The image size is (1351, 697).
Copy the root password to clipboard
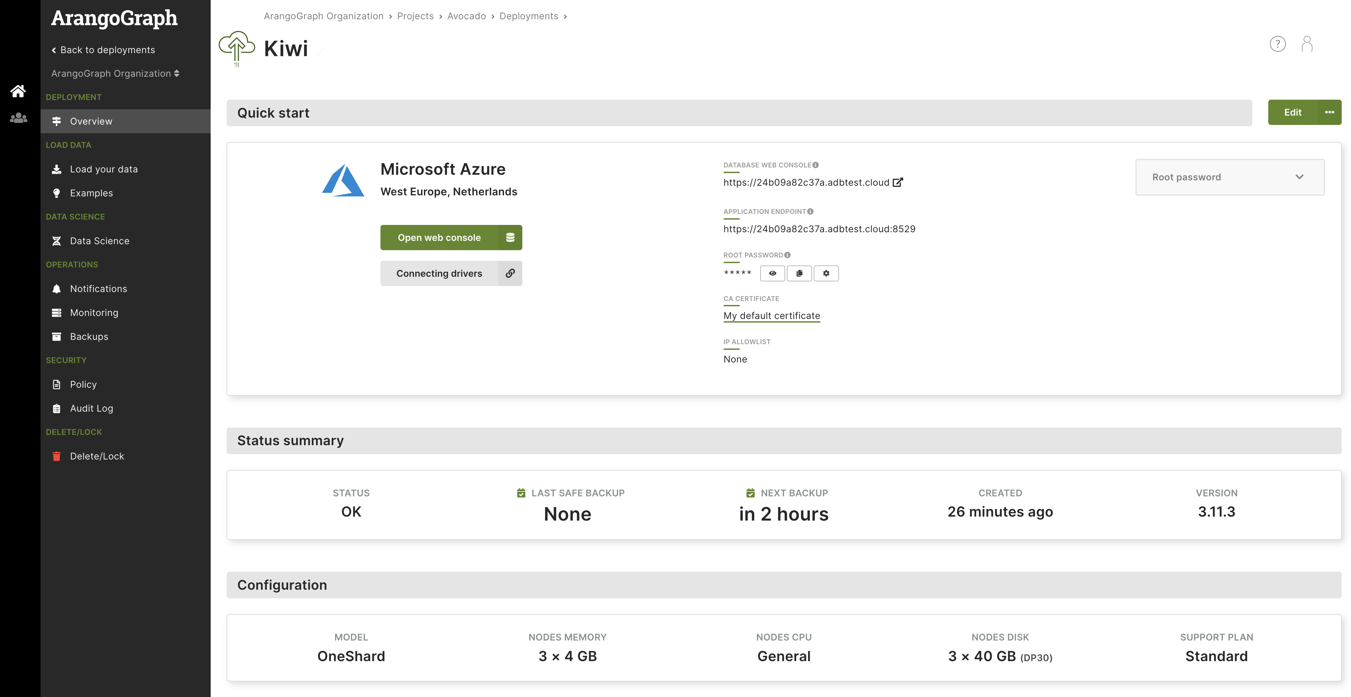pos(799,273)
